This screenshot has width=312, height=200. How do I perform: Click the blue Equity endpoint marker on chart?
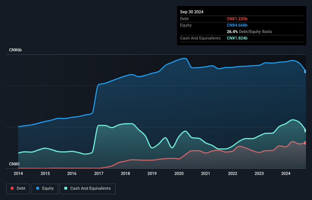[306, 71]
